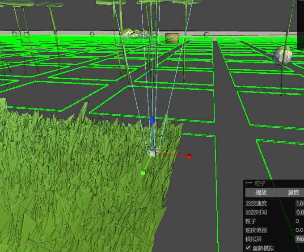The height and width of the screenshot is (252, 304).
Task: Click the 粒子 panel drag handle icon
Action: pyautogui.click(x=249, y=183)
